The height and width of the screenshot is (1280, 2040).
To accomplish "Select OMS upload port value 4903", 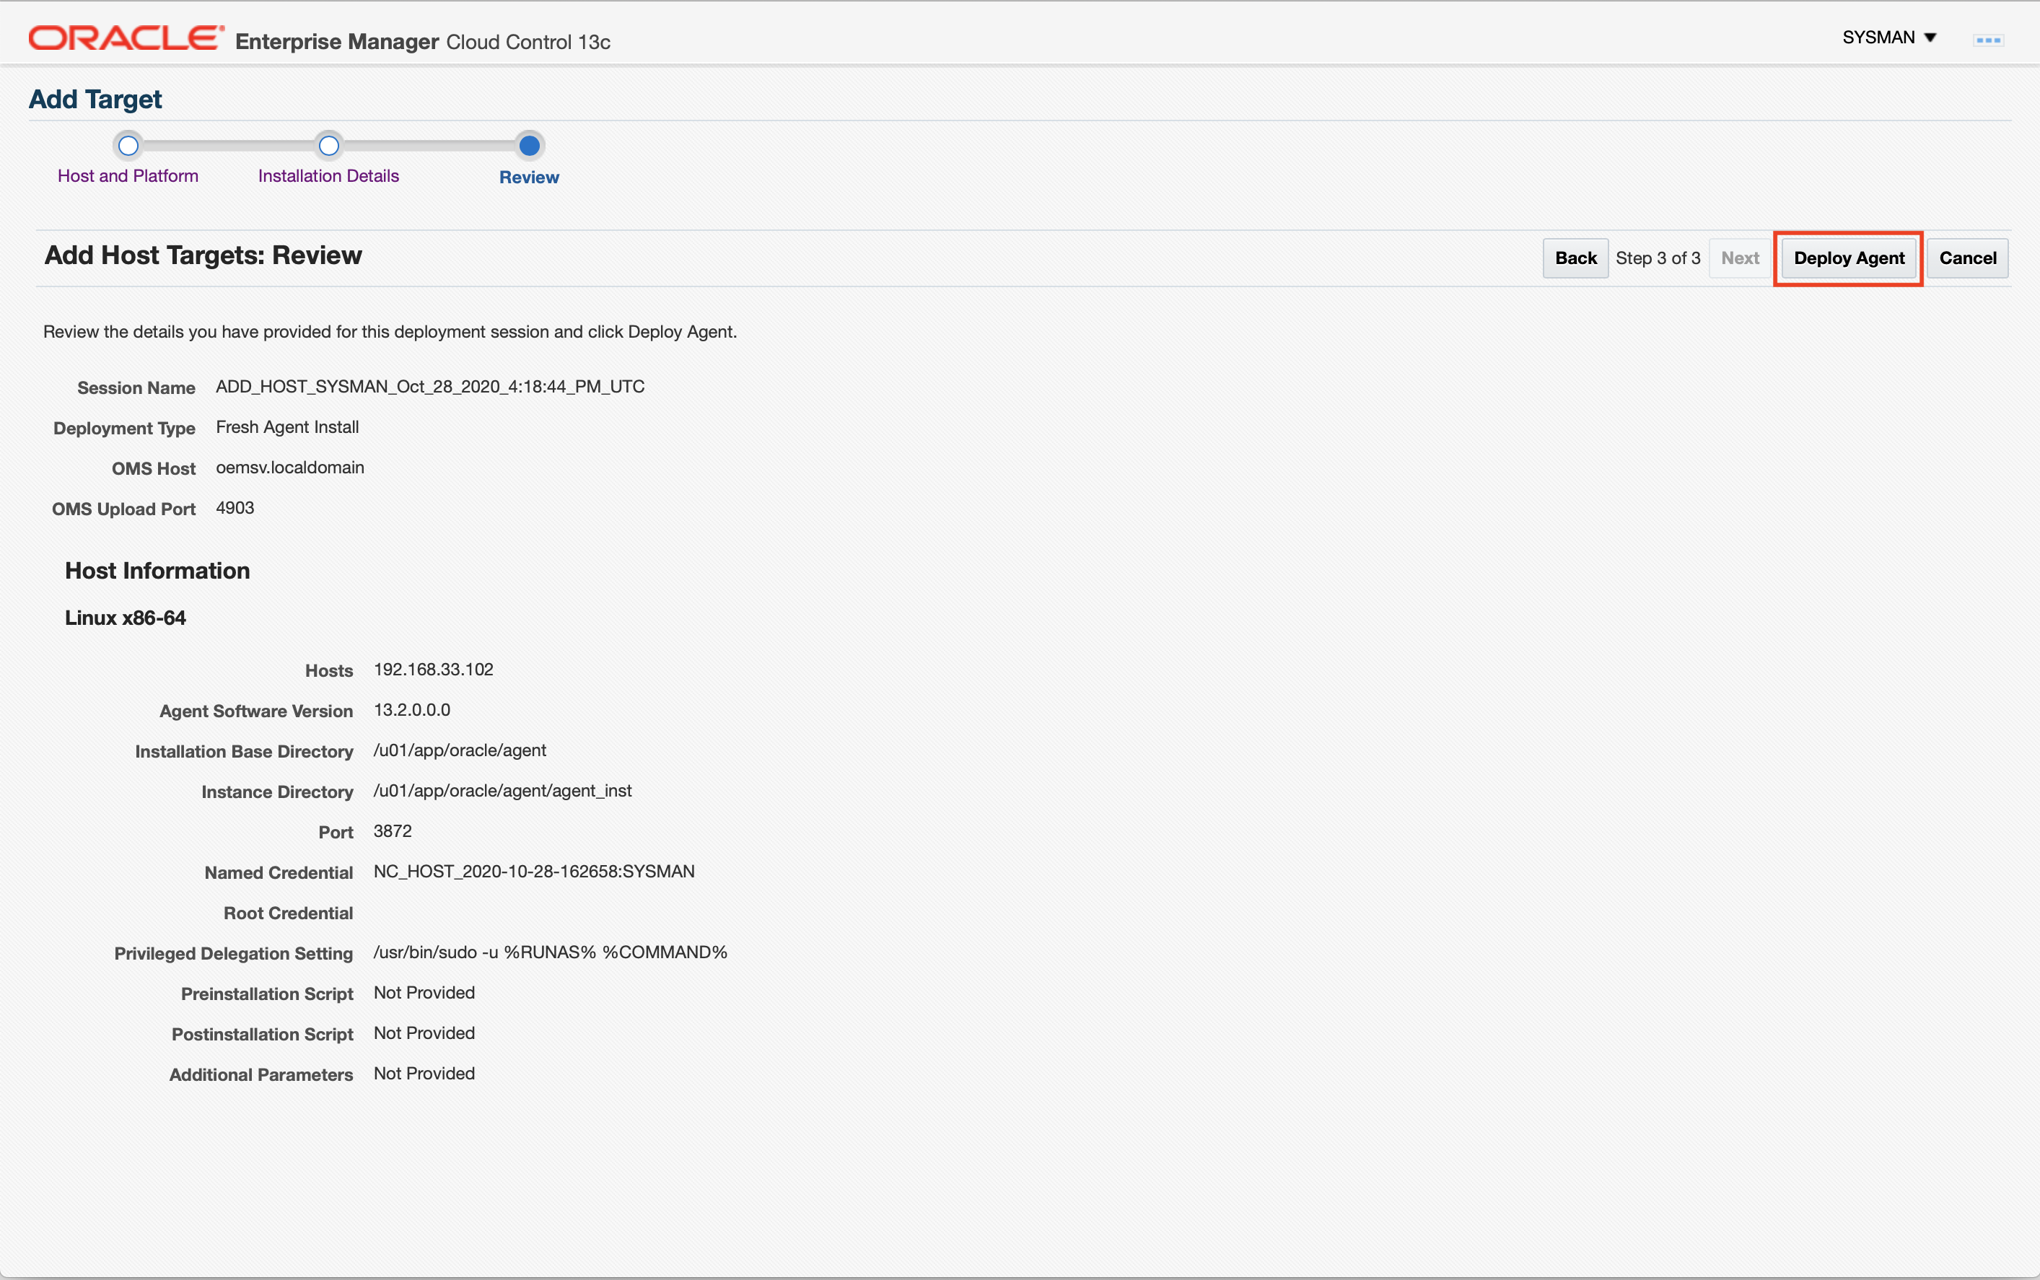I will (235, 508).
